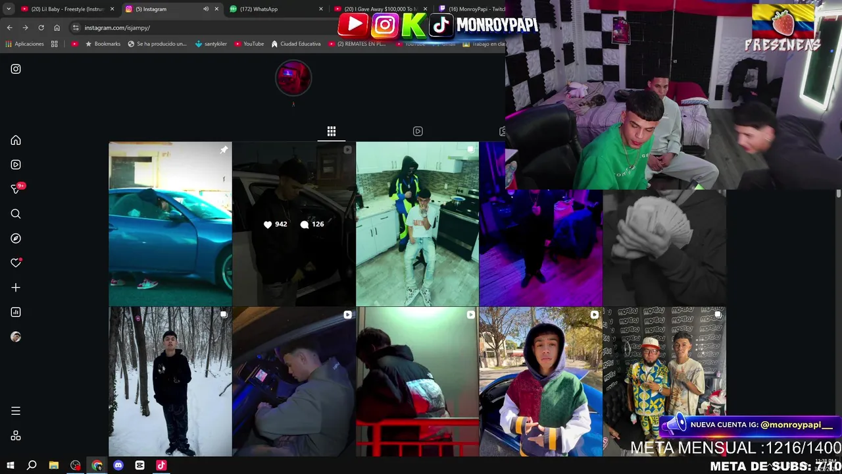
Task: Open snowy forest post
Action: [x=170, y=381]
